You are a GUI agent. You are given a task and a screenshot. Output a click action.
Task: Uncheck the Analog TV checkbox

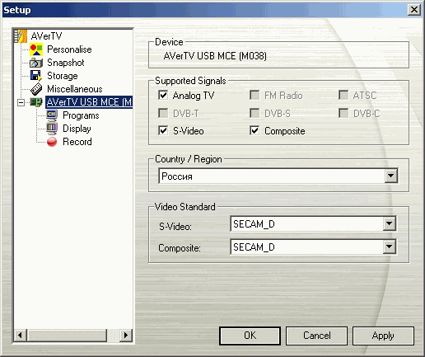coord(163,96)
